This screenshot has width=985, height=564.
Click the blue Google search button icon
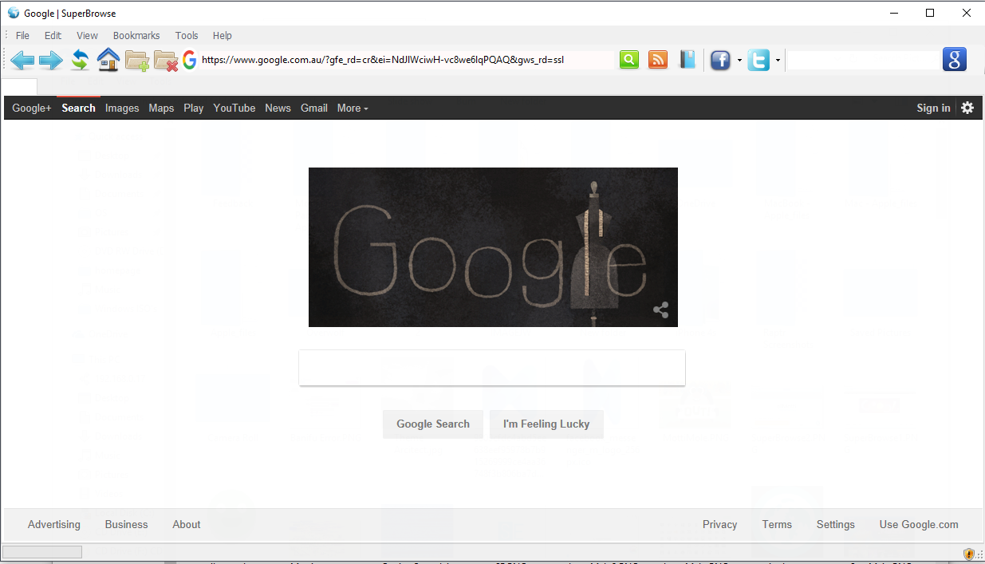pyautogui.click(x=955, y=60)
